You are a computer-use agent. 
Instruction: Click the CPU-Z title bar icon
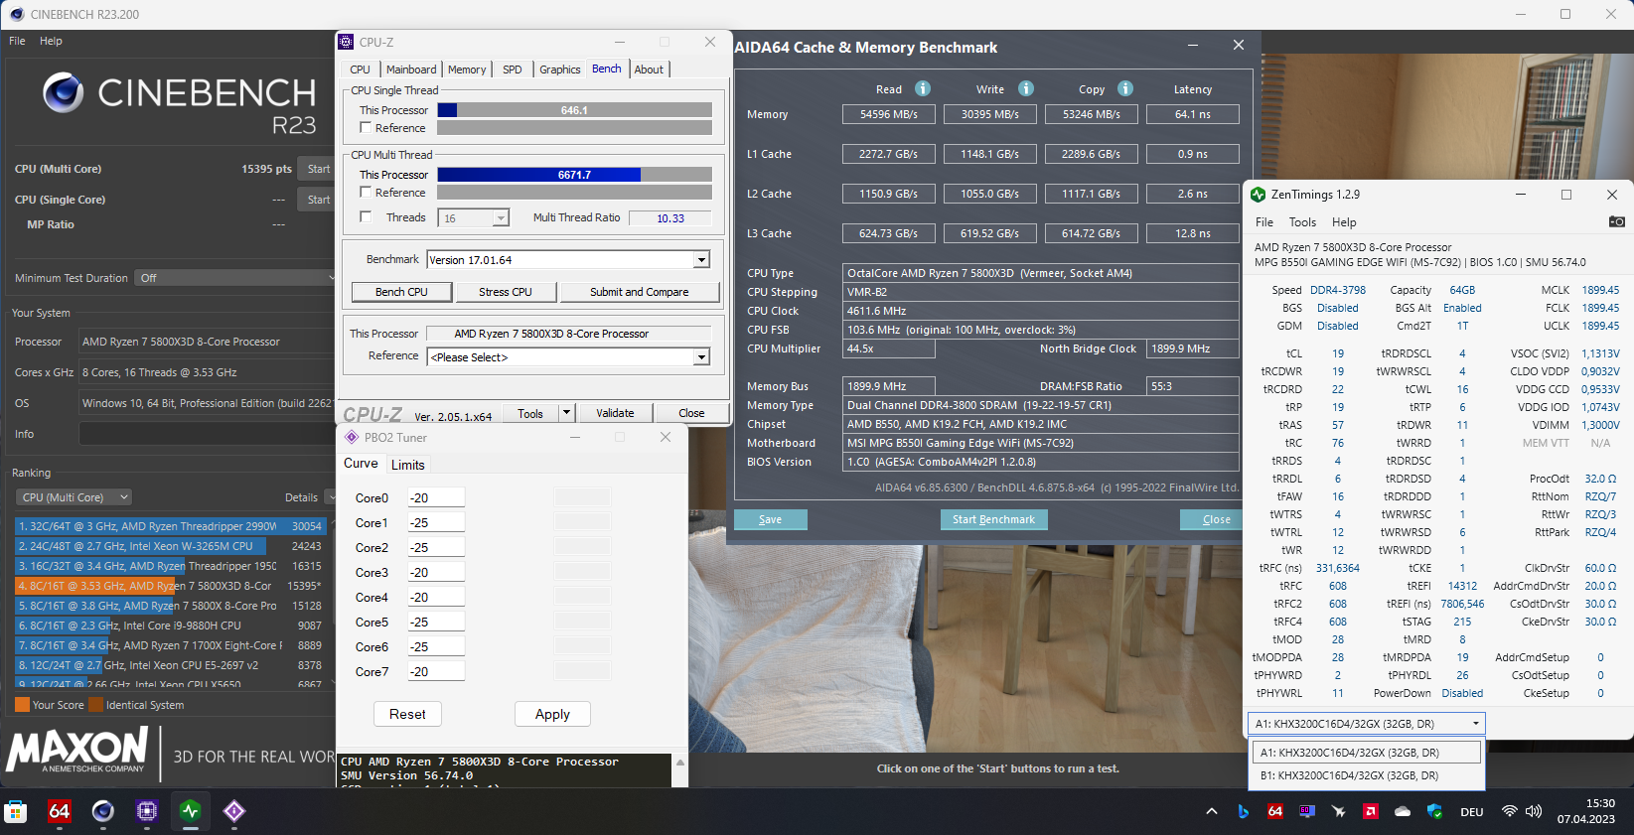coord(346,42)
